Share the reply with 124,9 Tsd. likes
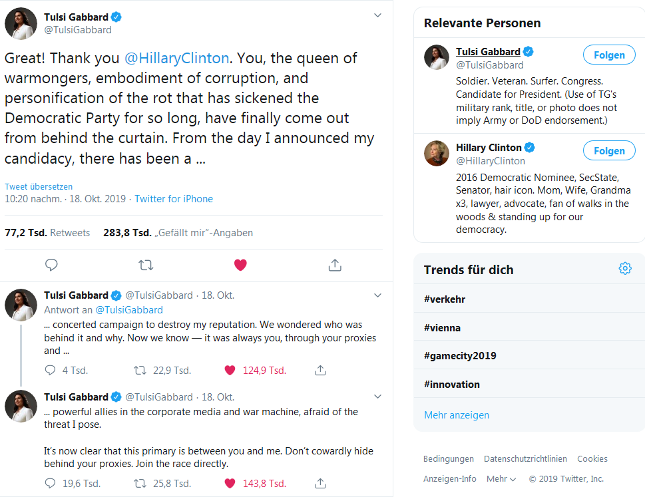The width and height of the screenshot is (645, 497). click(320, 370)
